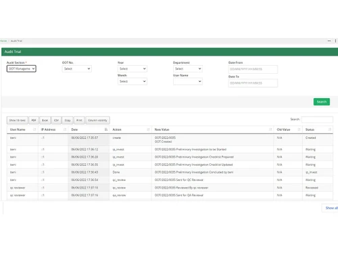Open the User Name filter dropdown

click(x=188, y=81)
